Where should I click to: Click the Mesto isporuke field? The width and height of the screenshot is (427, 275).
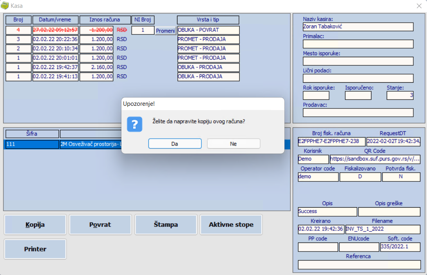click(358, 61)
